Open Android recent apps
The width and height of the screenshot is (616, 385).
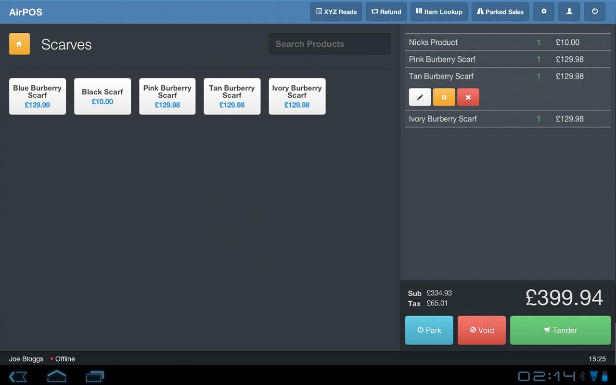coord(95,376)
